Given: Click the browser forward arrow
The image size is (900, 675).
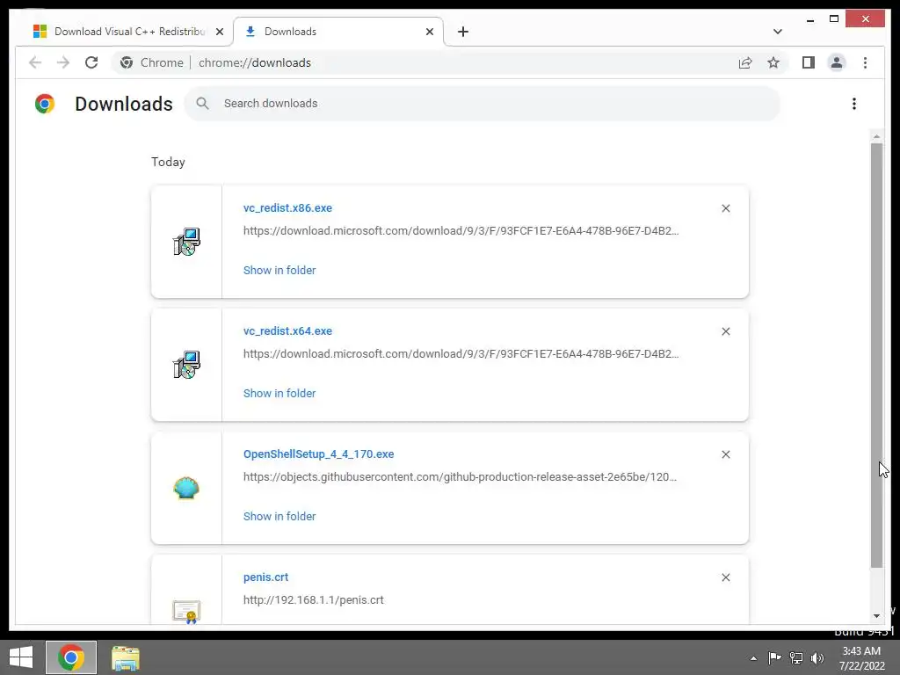Looking at the screenshot, I should click(x=63, y=62).
